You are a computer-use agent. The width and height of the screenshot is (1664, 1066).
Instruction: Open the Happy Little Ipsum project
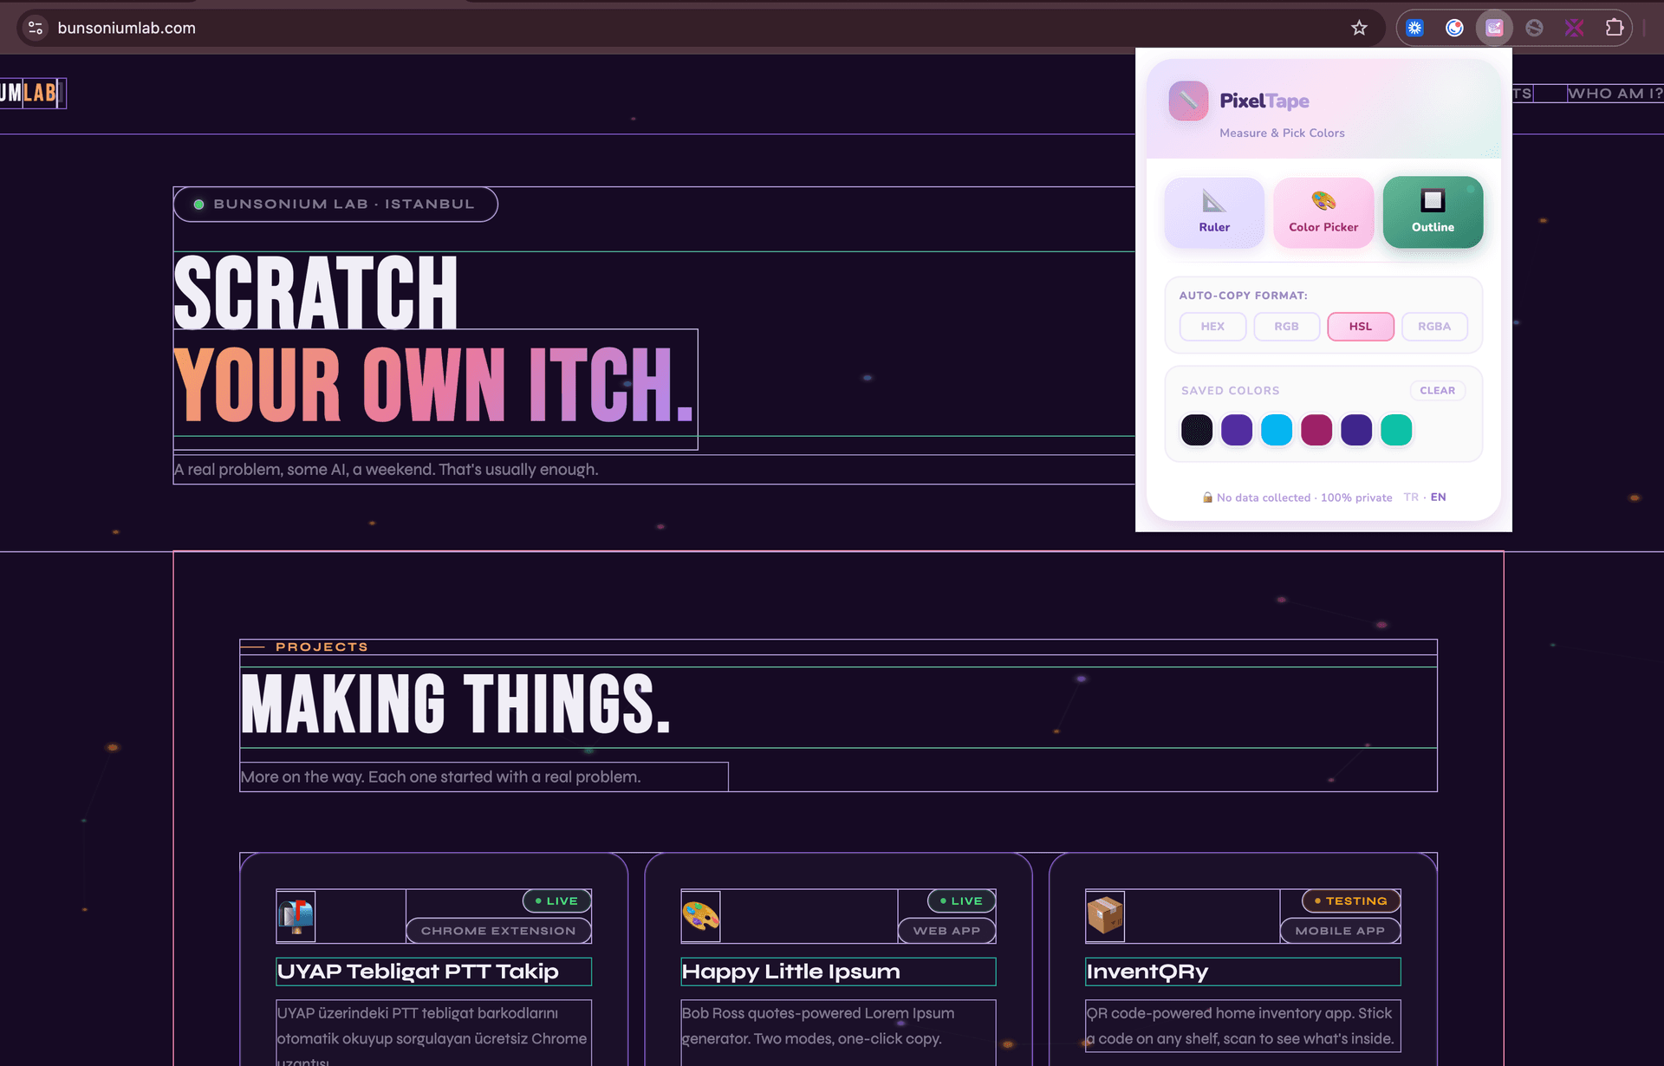[791, 972]
